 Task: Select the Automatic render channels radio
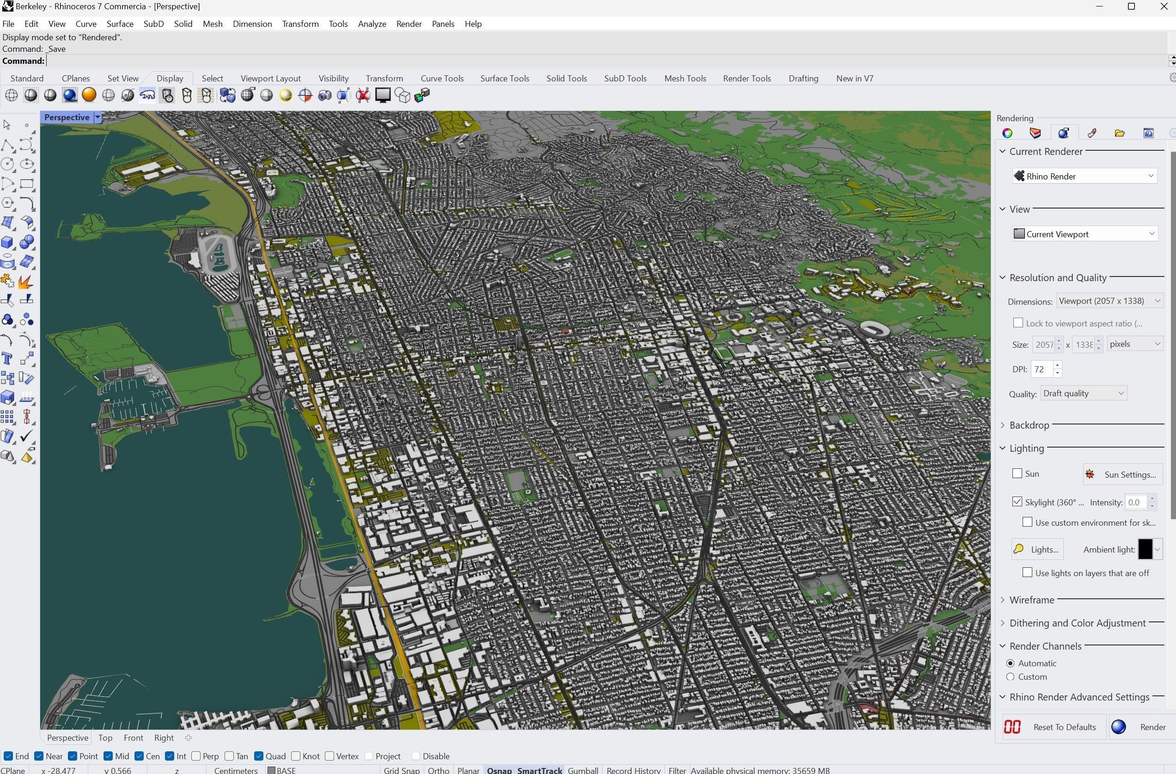tap(1011, 663)
